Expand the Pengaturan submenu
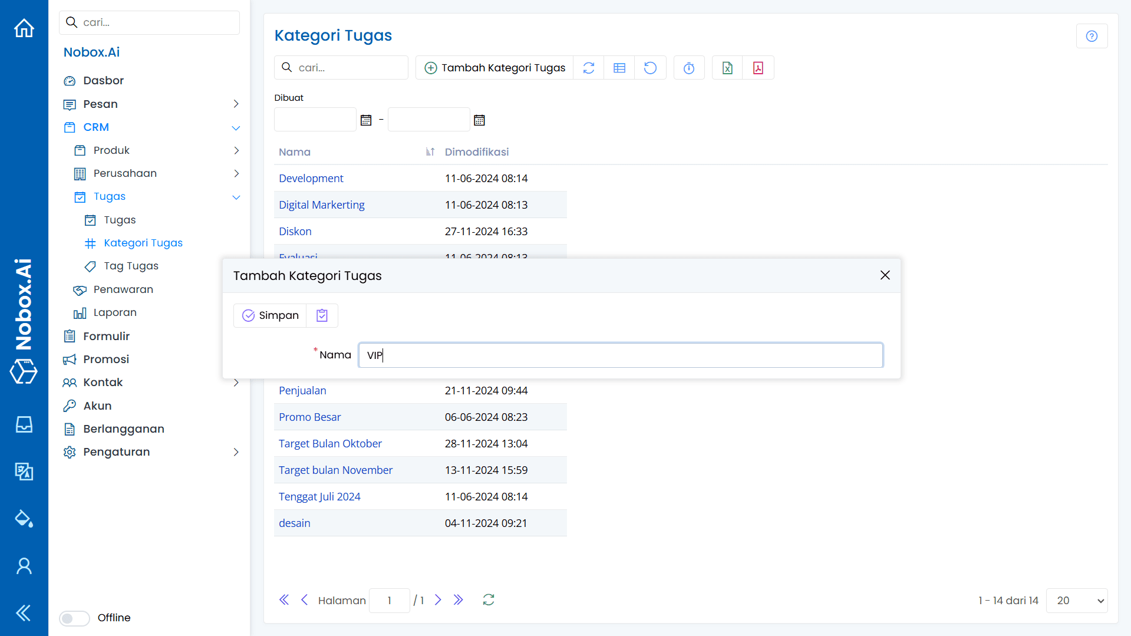Viewport: 1131px width, 636px height. coord(236,452)
